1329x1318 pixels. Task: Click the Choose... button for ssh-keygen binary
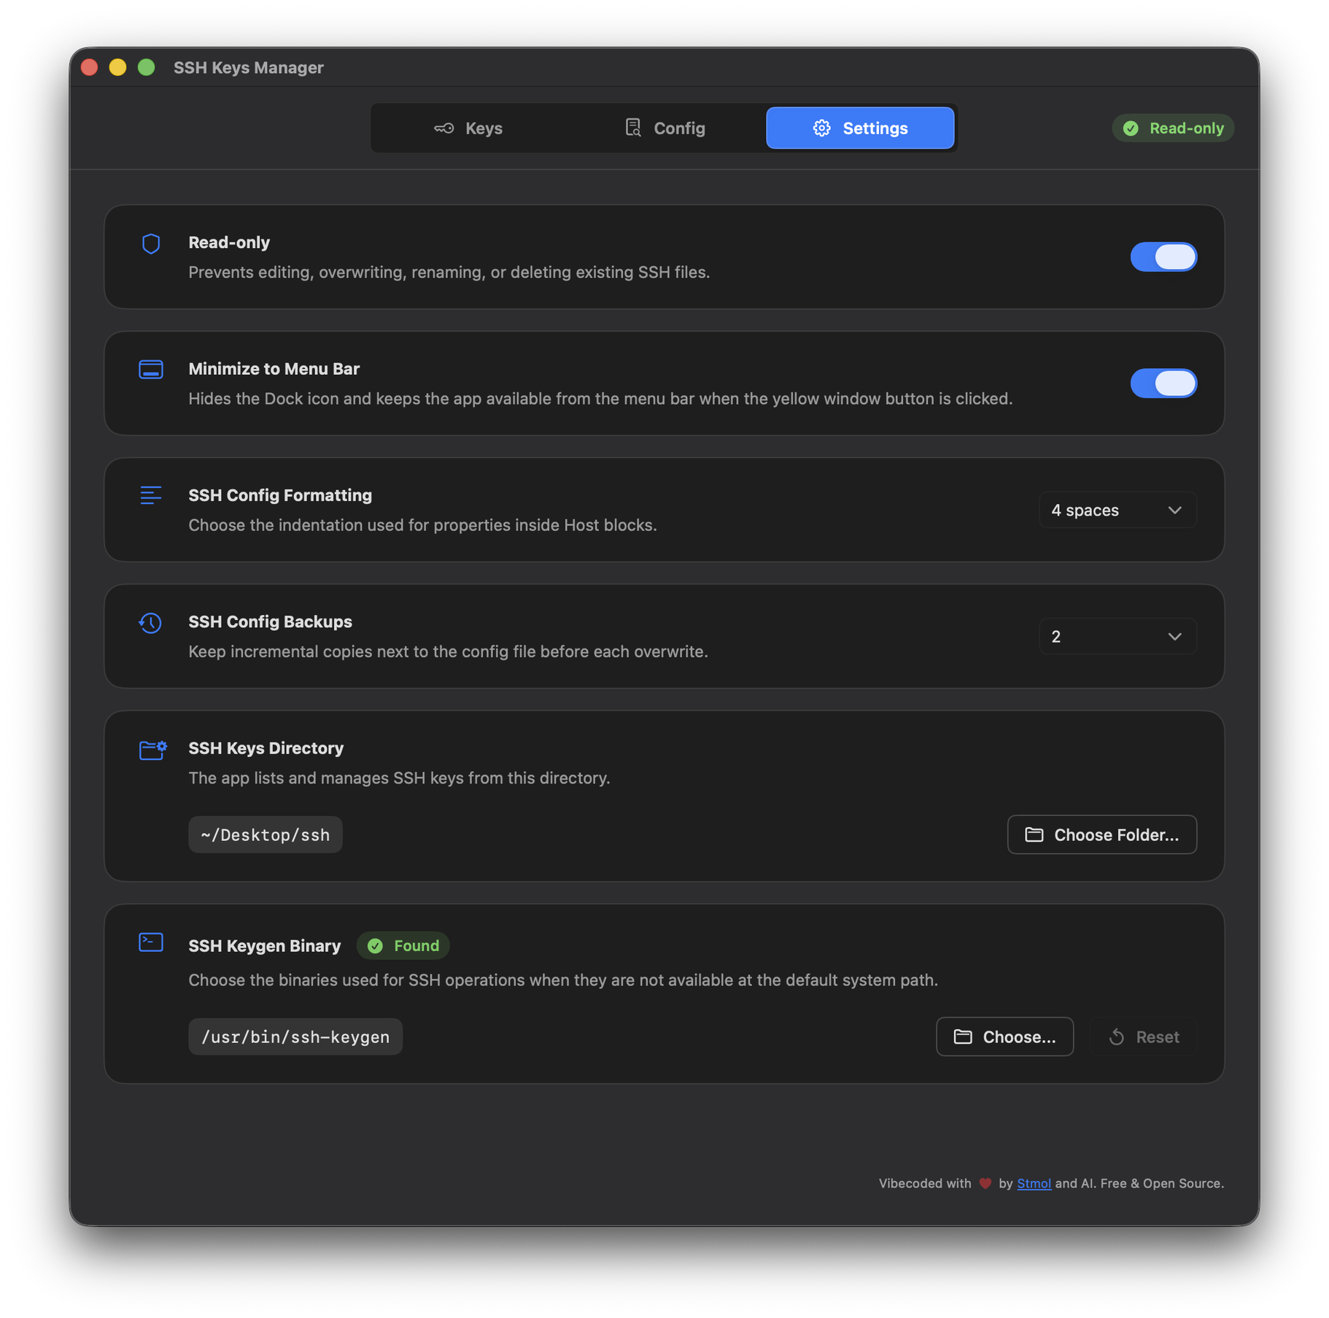click(1004, 1036)
